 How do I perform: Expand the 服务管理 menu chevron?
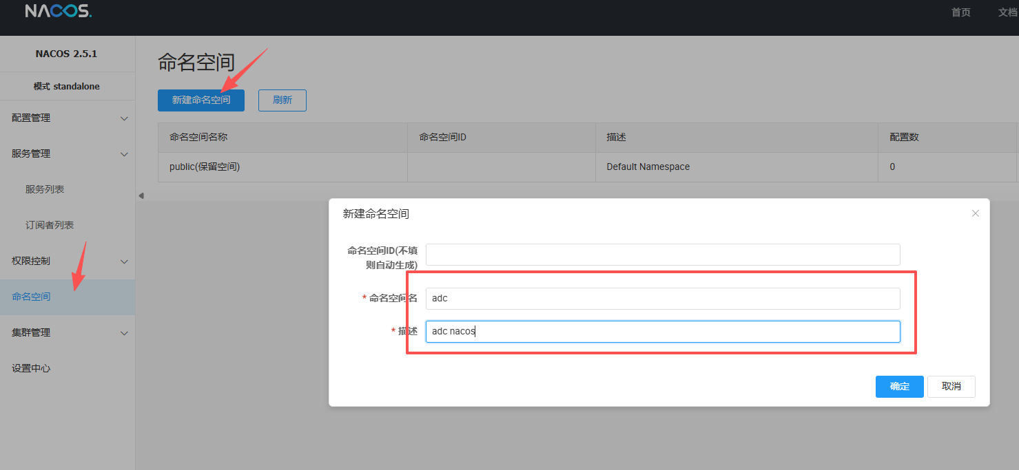[124, 154]
